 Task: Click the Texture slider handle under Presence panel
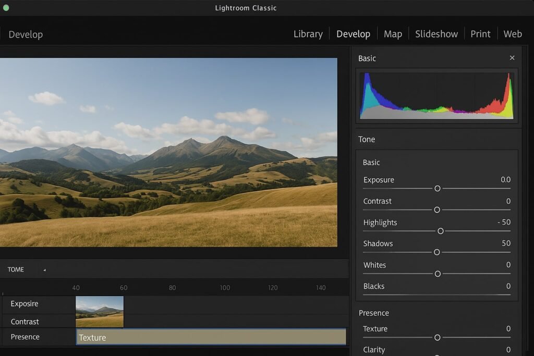click(438, 337)
